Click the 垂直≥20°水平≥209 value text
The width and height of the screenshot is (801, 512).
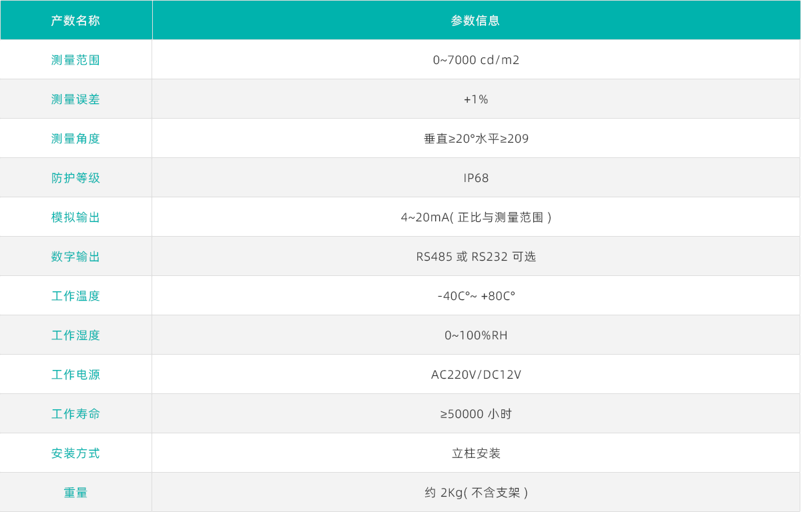[476, 139]
